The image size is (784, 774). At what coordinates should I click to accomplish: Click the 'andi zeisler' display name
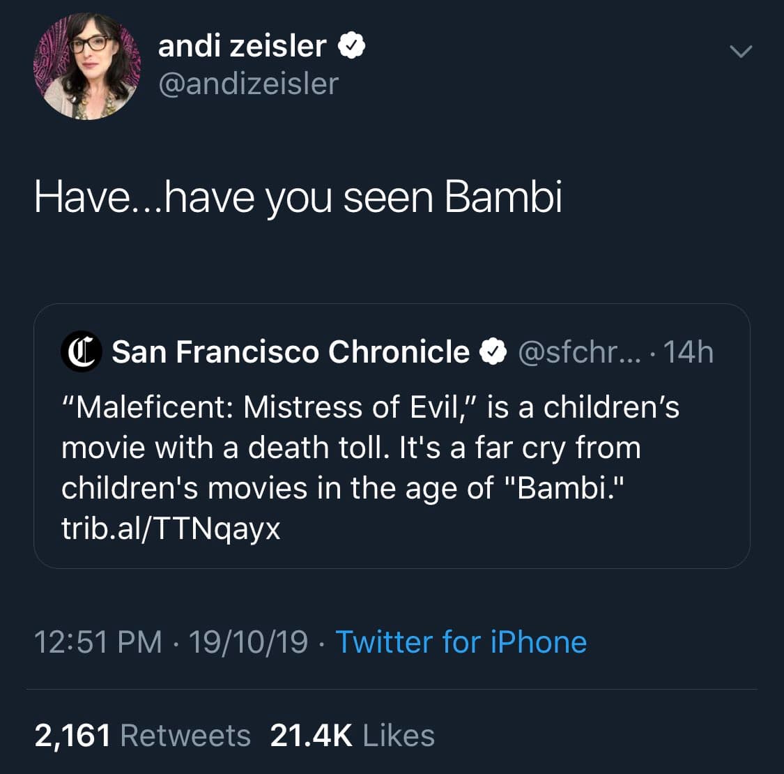click(242, 47)
